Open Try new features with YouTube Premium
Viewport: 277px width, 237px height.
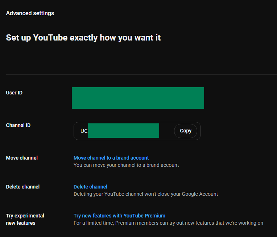click(x=119, y=216)
